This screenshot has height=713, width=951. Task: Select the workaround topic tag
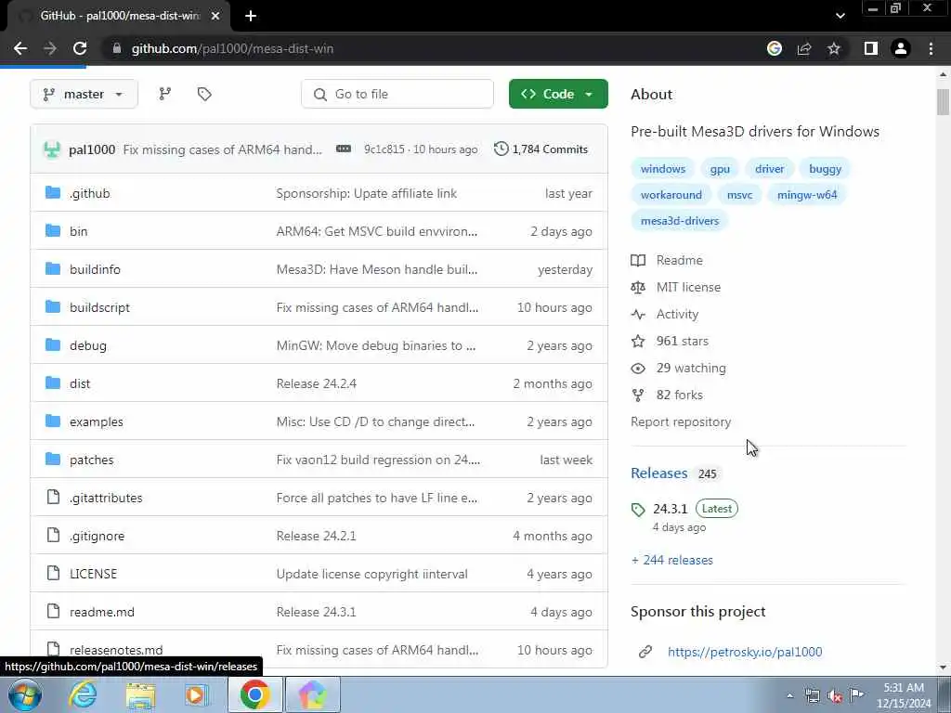(x=671, y=195)
